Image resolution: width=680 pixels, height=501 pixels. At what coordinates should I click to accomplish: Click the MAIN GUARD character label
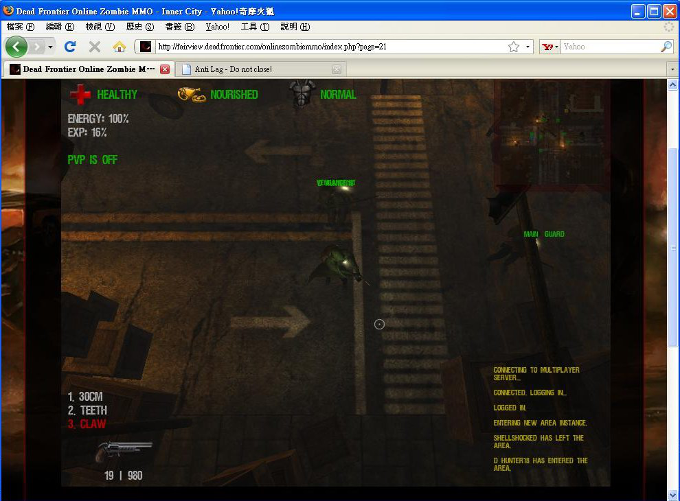(544, 234)
